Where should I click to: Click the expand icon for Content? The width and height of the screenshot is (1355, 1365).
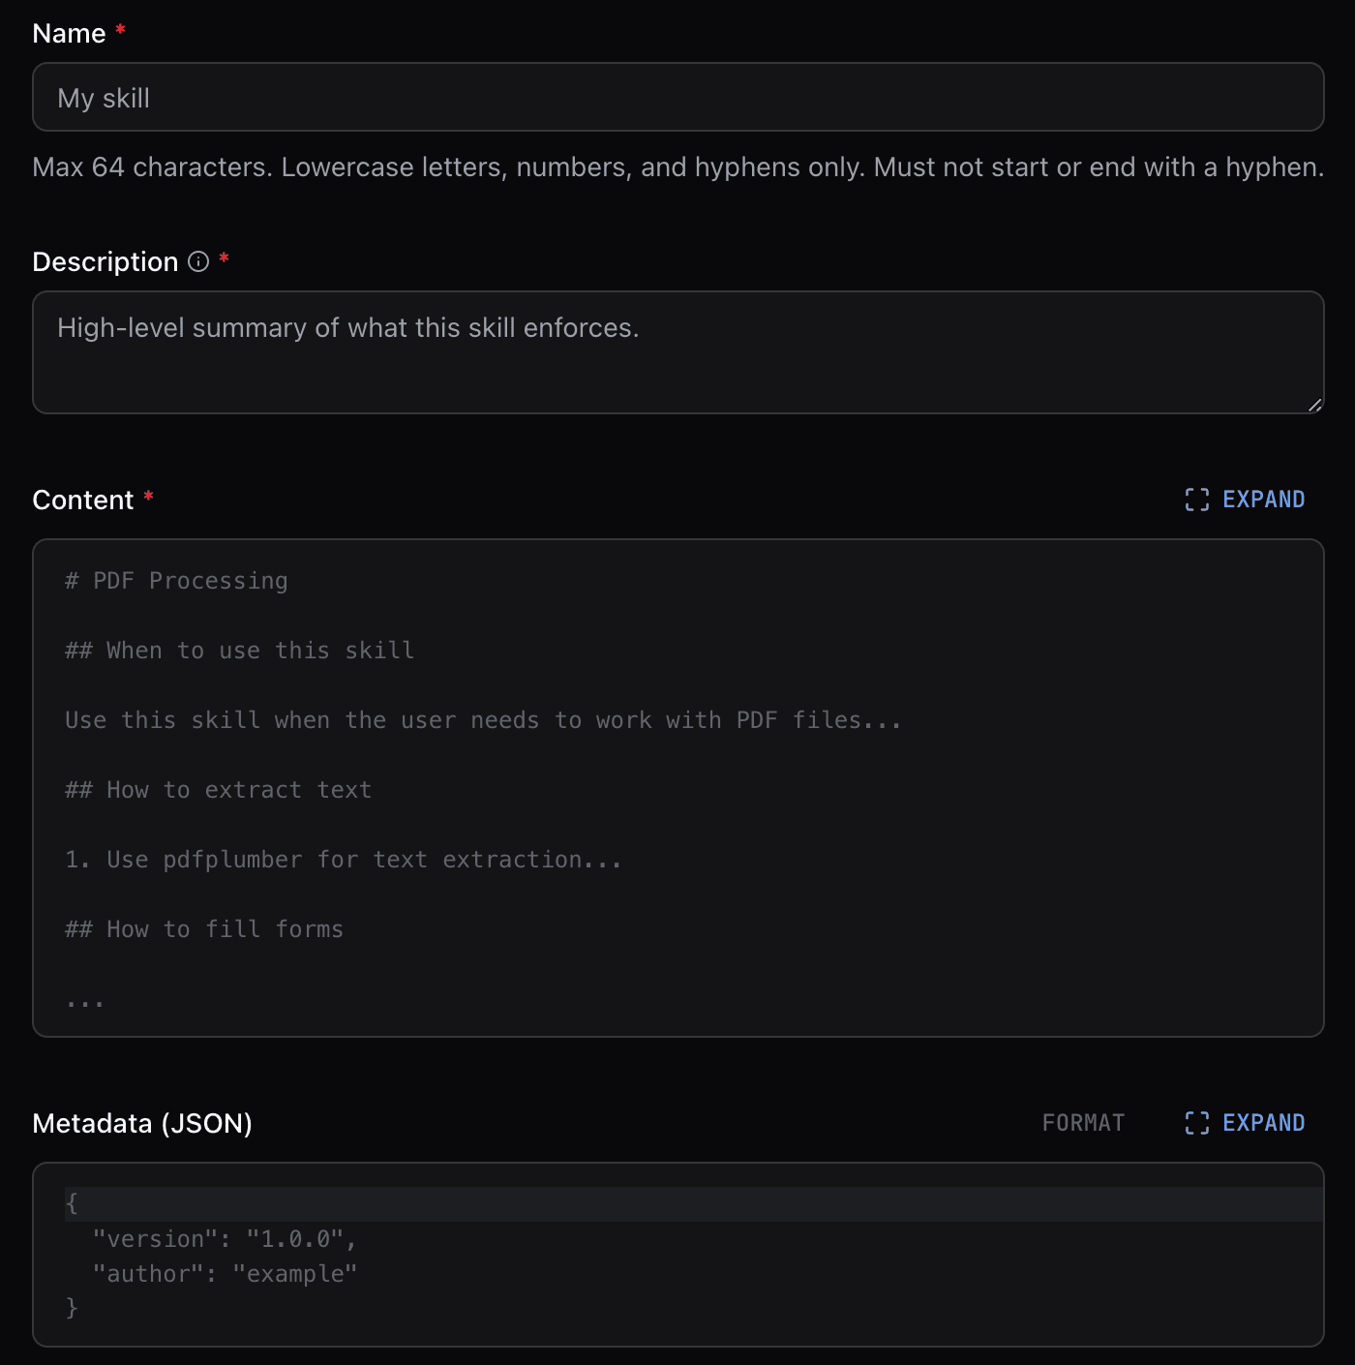click(x=1197, y=500)
